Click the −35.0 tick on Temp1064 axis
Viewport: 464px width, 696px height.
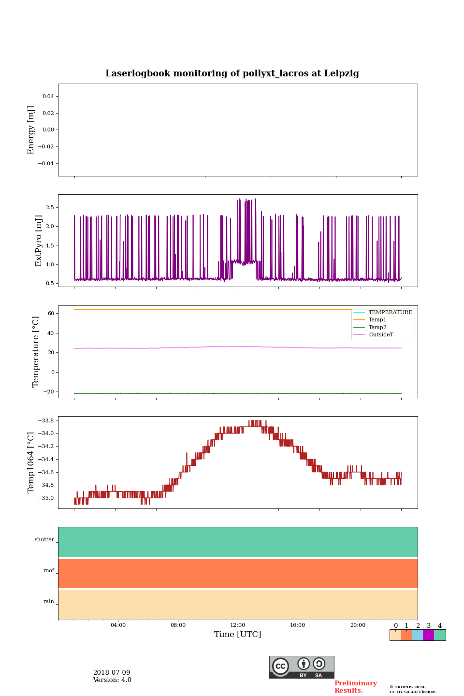click(x=46, y=498)
